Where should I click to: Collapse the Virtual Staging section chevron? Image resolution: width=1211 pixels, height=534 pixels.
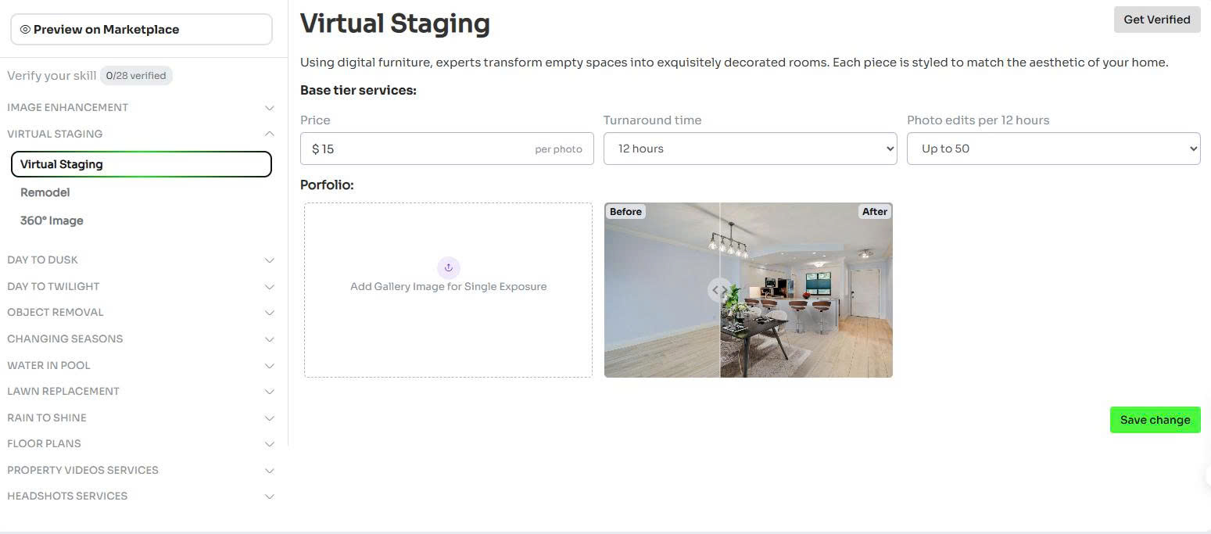(x=269, y=134)
